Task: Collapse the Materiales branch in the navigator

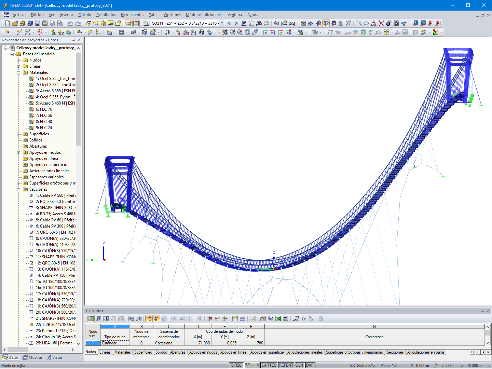Action: [19, 72]
